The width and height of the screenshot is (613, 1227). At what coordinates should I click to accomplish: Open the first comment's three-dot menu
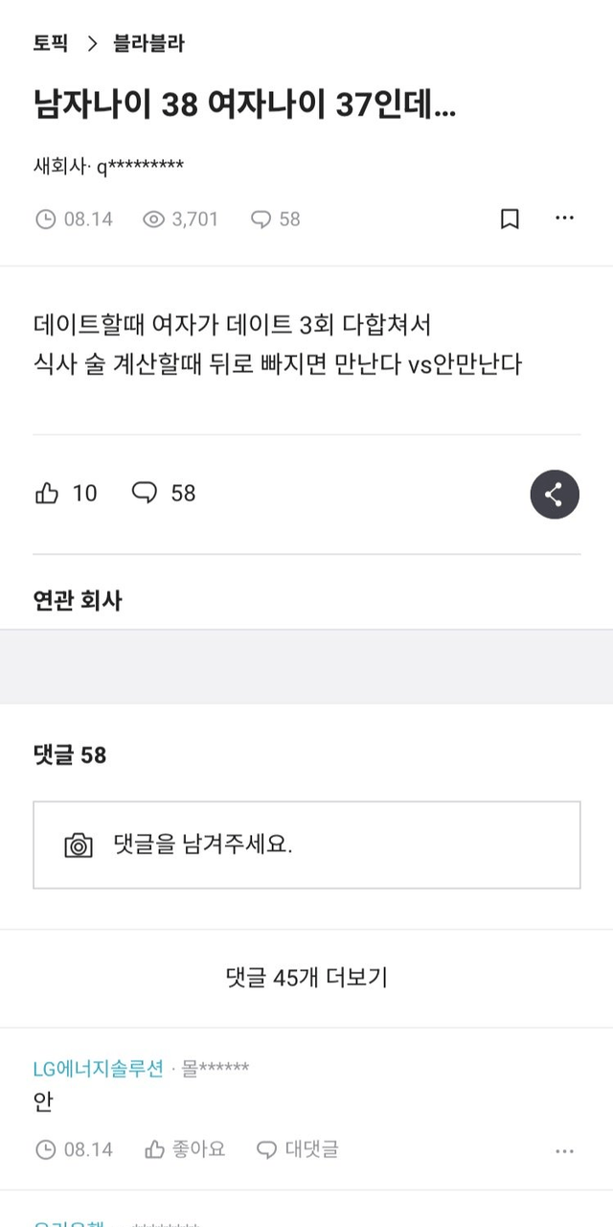(x=564, y=1149)
